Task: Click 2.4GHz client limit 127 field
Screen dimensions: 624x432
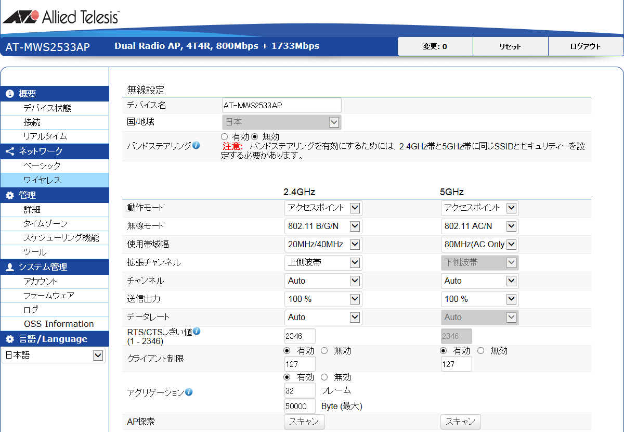Action: pos(300,364)
